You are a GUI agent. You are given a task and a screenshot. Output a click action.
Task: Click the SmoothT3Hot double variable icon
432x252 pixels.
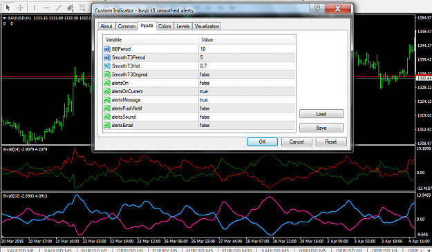[x=107, y=66]
